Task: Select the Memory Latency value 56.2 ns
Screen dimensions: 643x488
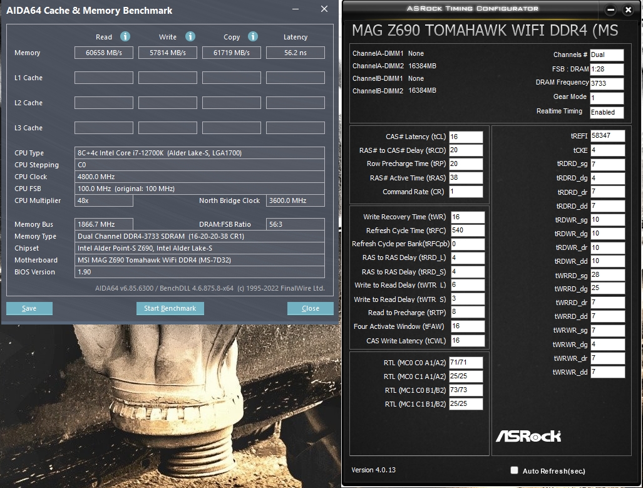Action: point(296,53)
